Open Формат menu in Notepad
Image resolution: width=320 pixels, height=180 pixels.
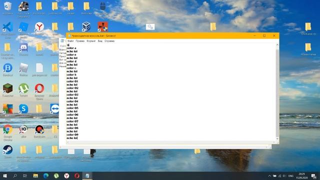coord(91,41)
